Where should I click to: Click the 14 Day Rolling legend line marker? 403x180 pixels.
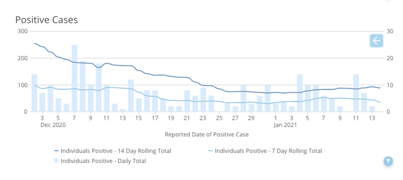(x=56, y=151)
